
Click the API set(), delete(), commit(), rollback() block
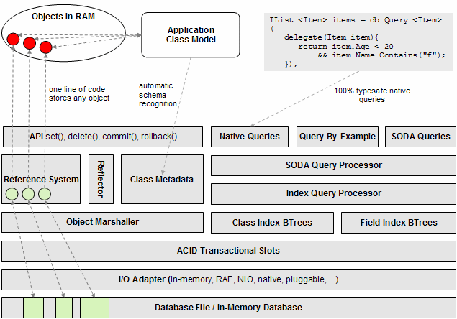[103, 137]
